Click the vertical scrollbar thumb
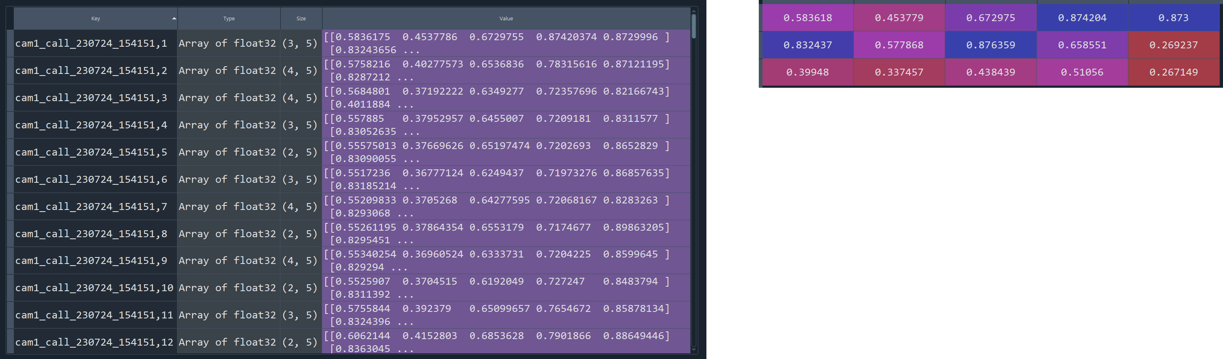The width and height of the screenshot is (1223, 359). 694,26
